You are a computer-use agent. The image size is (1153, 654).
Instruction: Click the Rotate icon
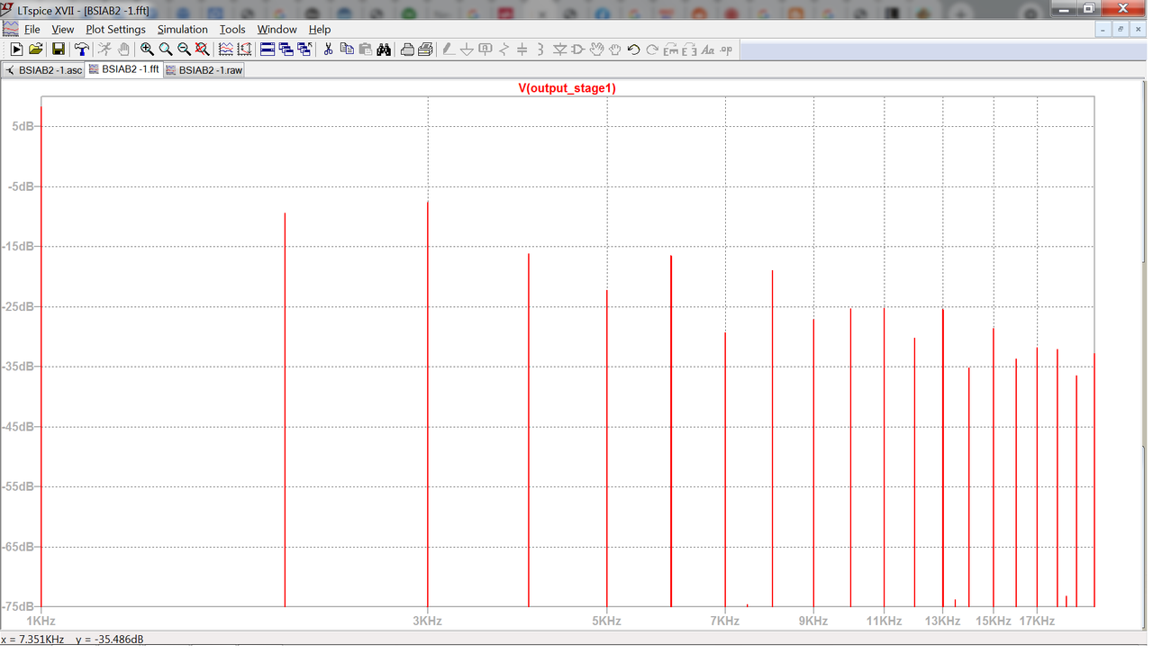pos(671,50)
